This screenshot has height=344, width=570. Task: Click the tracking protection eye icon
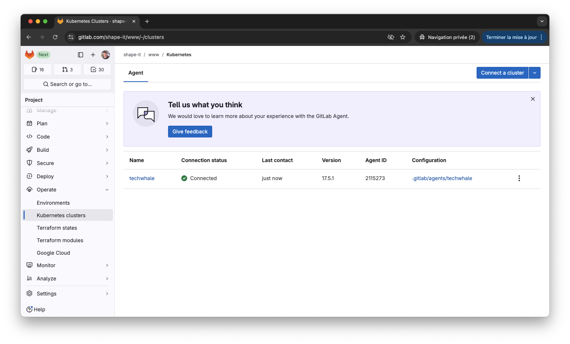click(391, 37)
